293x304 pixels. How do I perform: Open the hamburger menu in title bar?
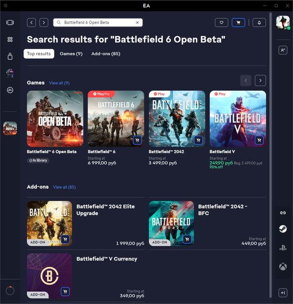(6, 6)
